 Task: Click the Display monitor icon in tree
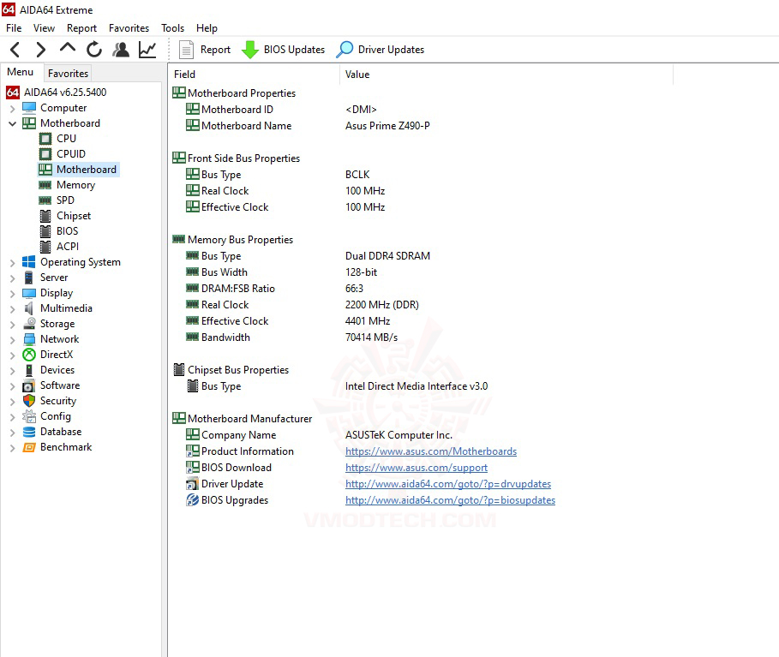click(x=29, y=292)
